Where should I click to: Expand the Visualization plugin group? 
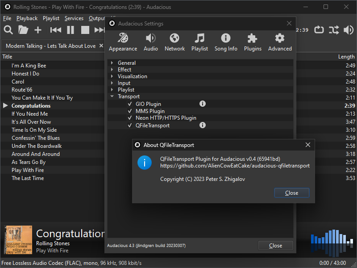pos(112,76)
